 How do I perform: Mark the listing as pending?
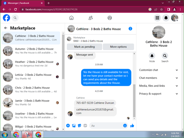84,47
